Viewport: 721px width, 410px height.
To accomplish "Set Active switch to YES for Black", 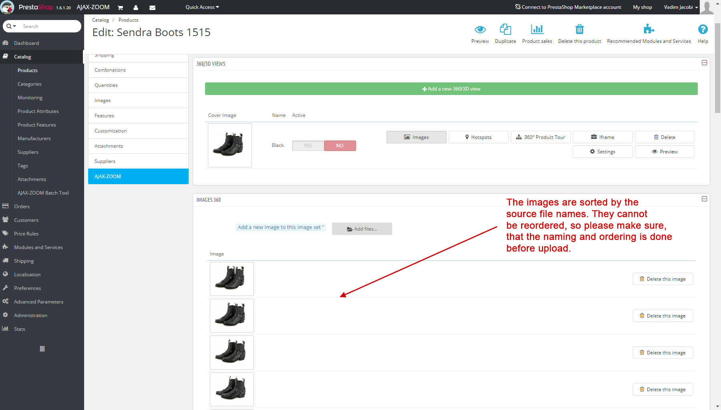I will coord(308,146).
